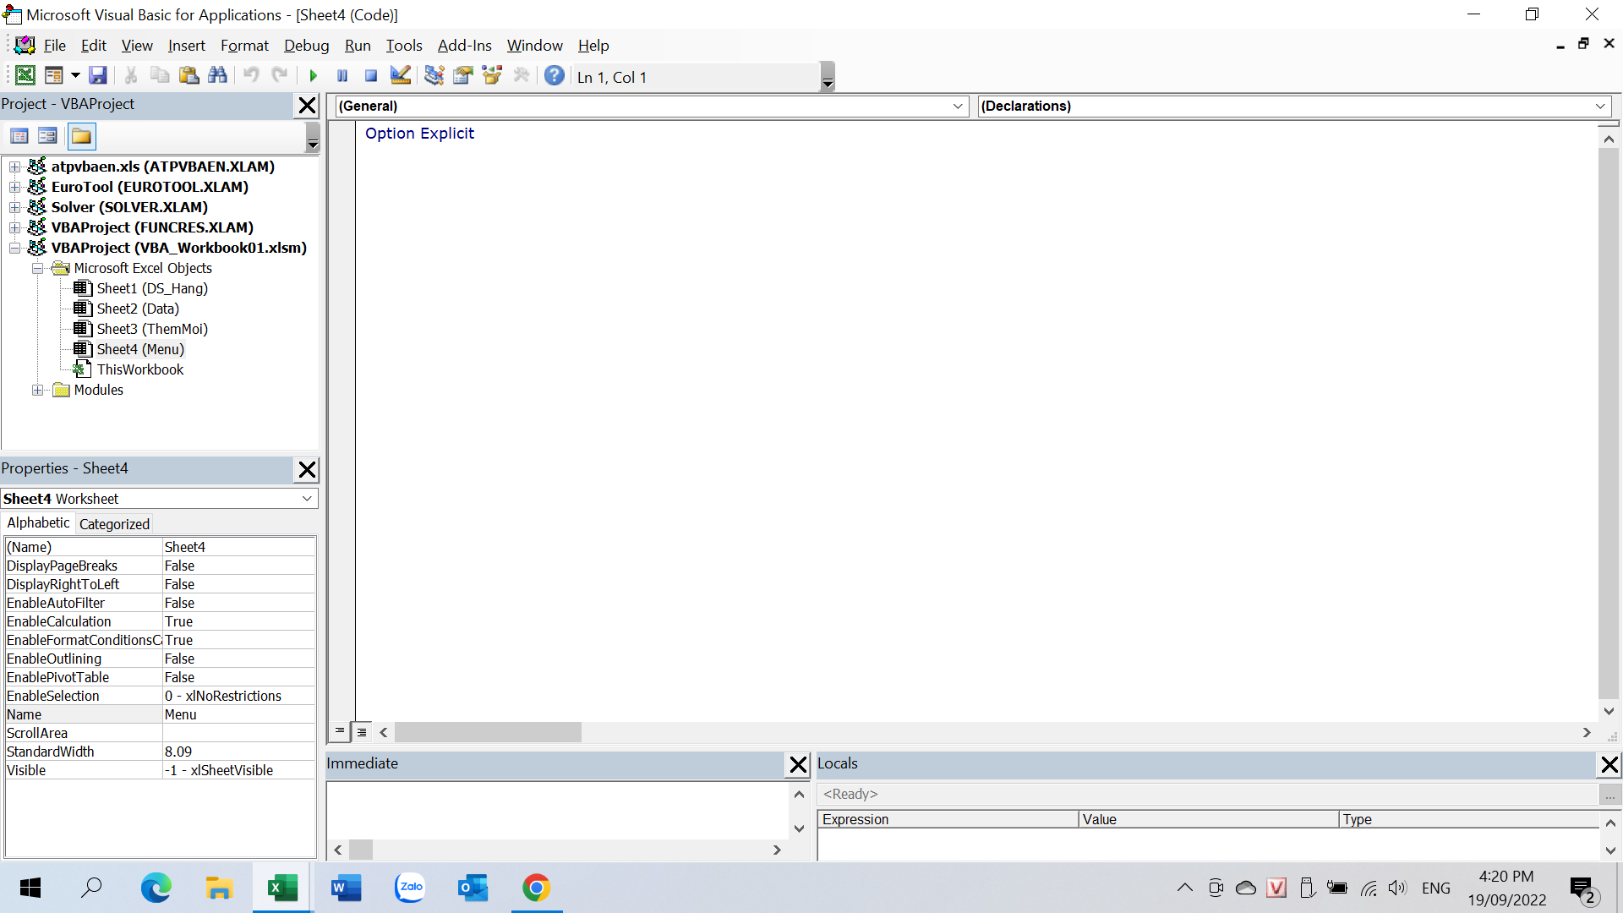This screenshot has height=913, width=1623.
Task: Switch to Alphabetic properties tab
Action: [38, 523]
